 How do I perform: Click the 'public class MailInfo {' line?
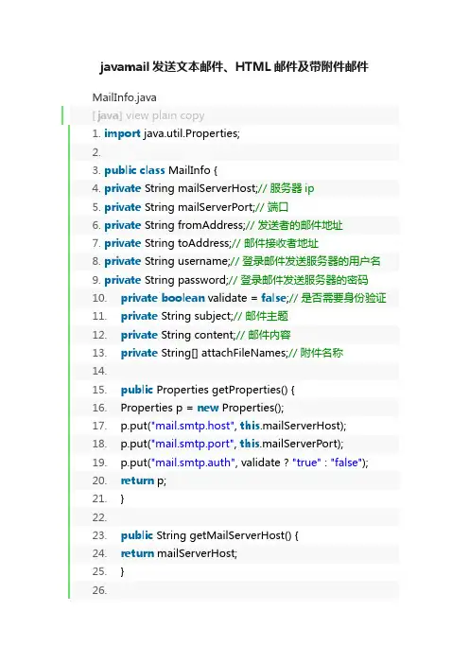click(161, 170)
